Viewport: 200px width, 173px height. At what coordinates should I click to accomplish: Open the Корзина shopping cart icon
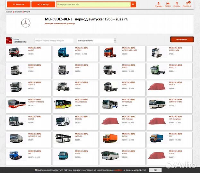click(187, 4)
